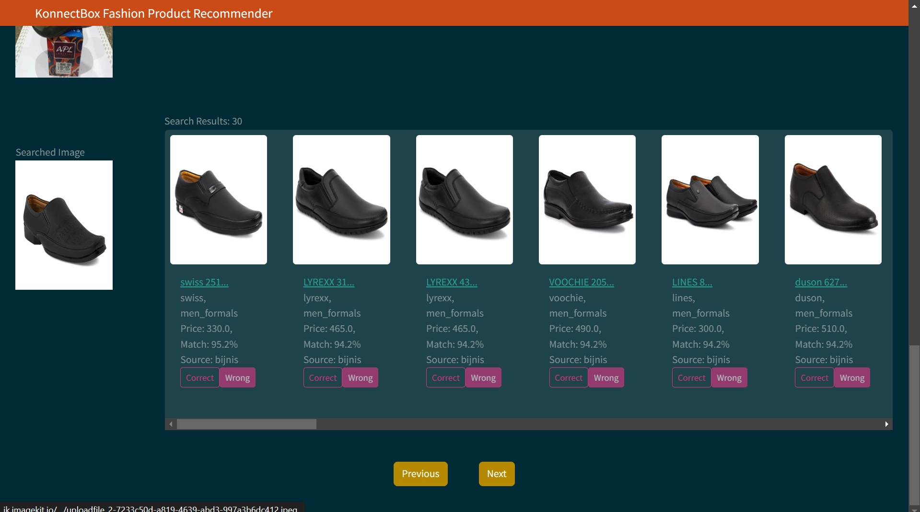This screenshot has height=512, width=920.
Task: Go to the Next results page
Action: (x=496, y=474)
